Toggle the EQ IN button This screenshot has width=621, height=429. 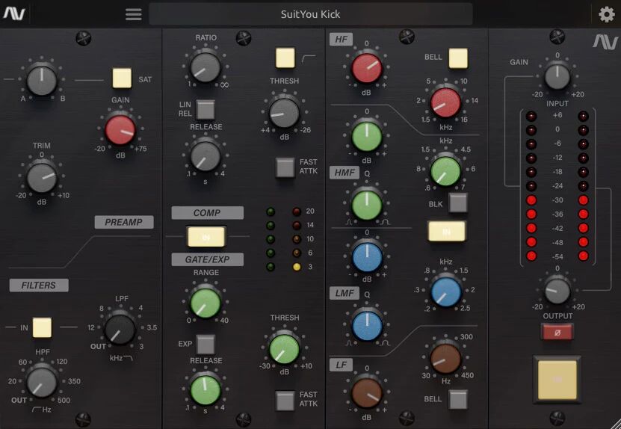tap(446, 232)
